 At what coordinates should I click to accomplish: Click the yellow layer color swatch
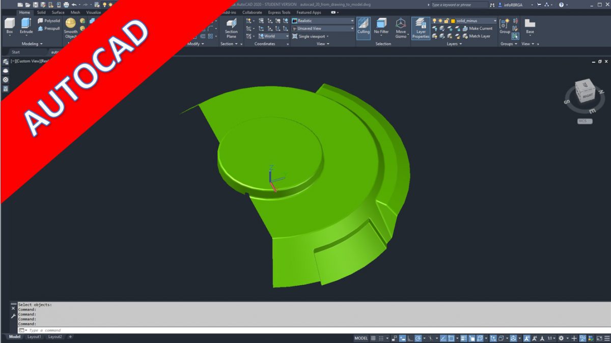453,20
